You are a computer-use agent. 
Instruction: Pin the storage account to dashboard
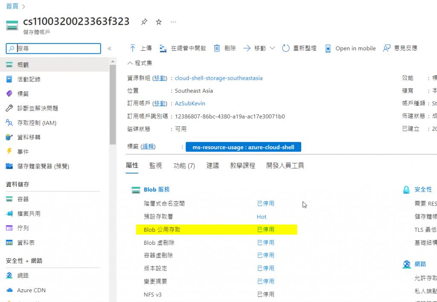(x=144, y=22)
